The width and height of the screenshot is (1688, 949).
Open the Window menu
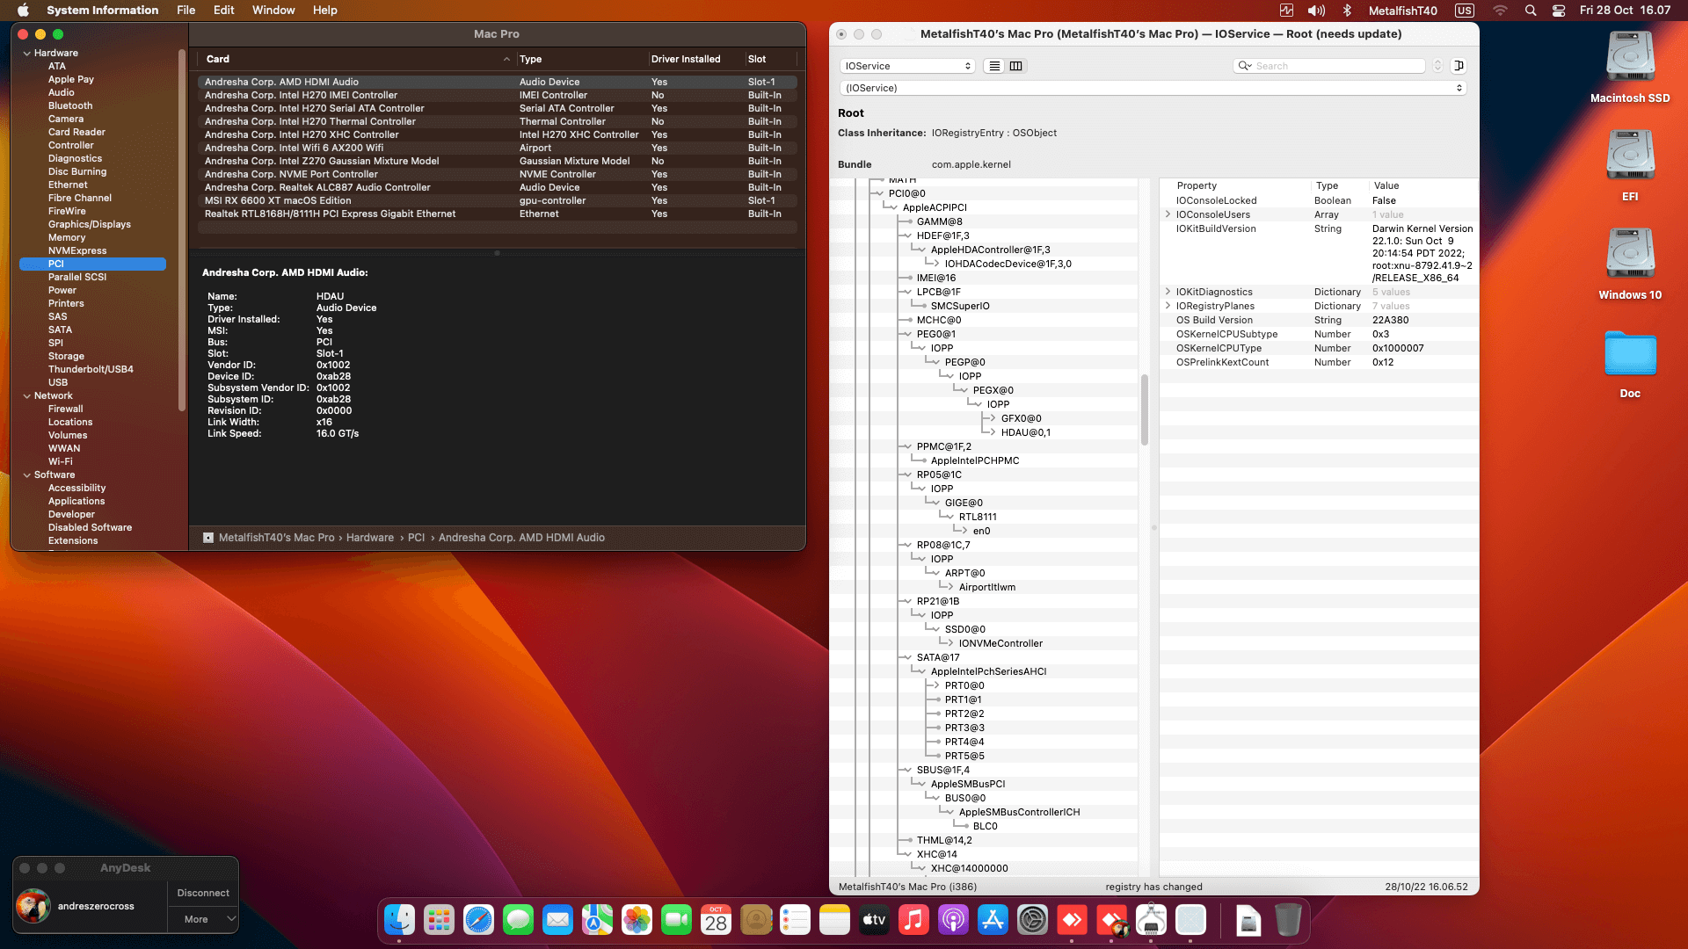coord(273,10)
